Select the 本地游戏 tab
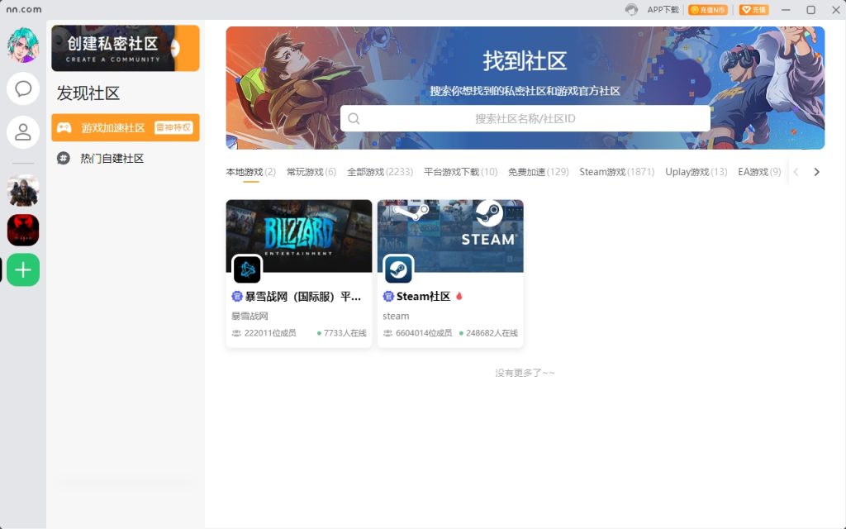 click(x=251, y=172)
